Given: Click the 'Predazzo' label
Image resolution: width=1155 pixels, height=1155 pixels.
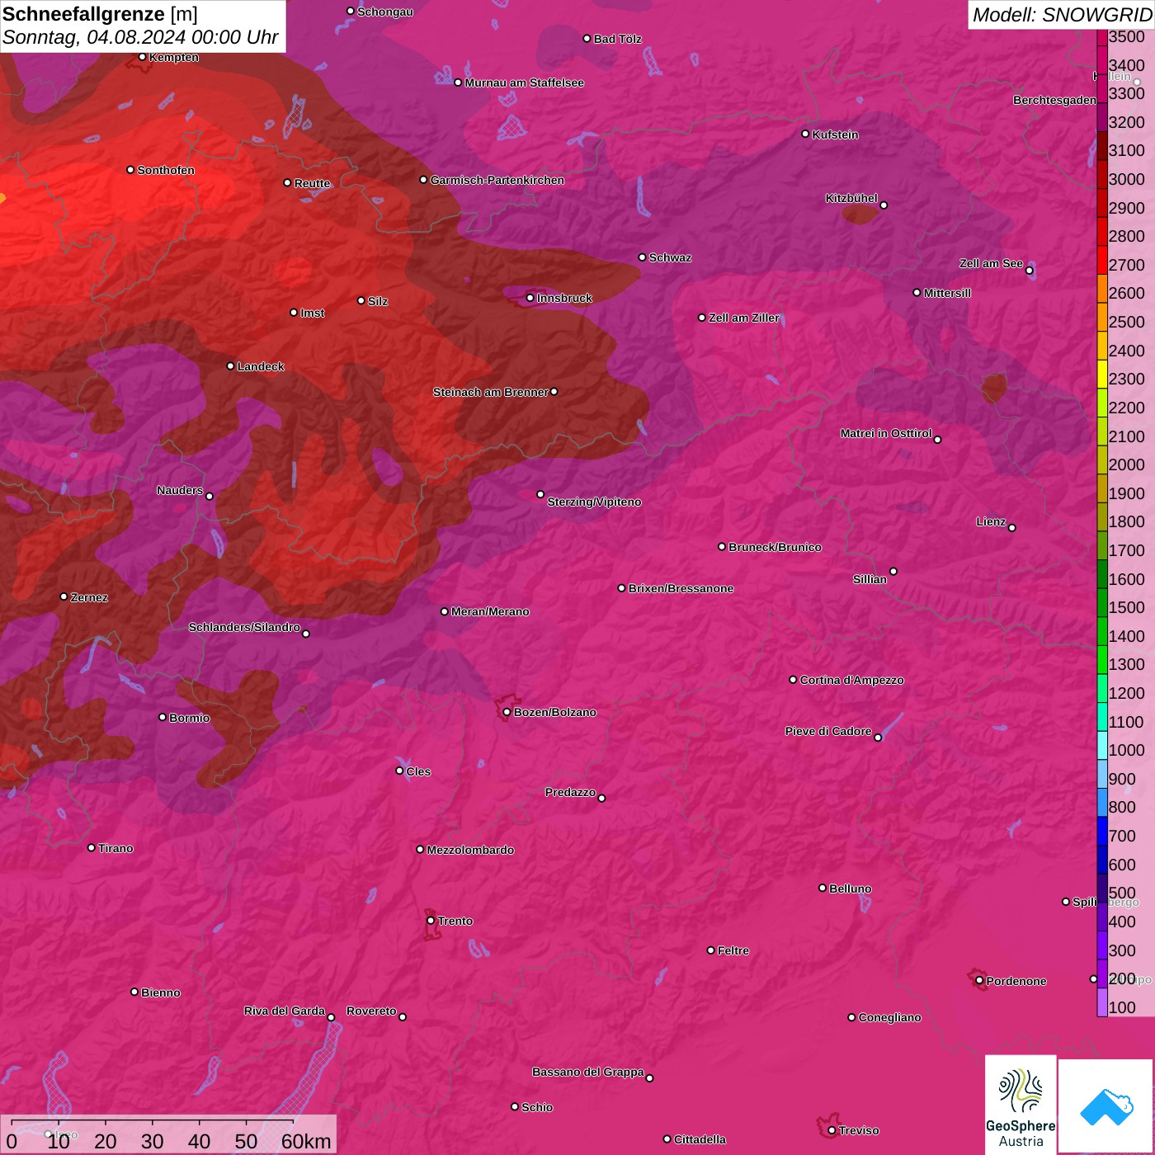Looking at the screenshot, I should click(x=570, y=792).
